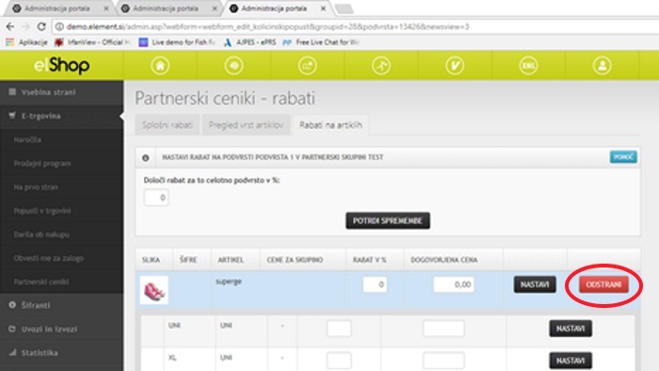Screen dimensions: 659x371
Task: Click the elShop logo
Action: [62, 66]
